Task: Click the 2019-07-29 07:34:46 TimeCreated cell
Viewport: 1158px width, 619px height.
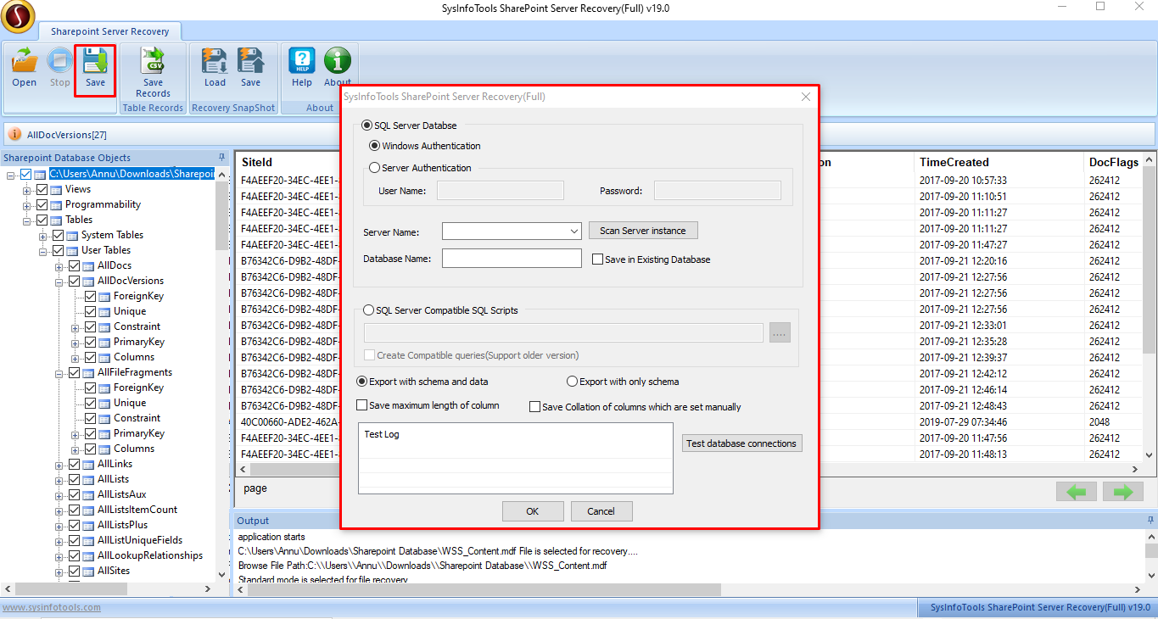Action: (963, 422)
